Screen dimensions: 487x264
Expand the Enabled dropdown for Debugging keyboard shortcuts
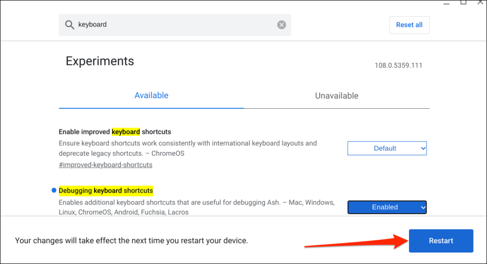[x=387, y=207]
